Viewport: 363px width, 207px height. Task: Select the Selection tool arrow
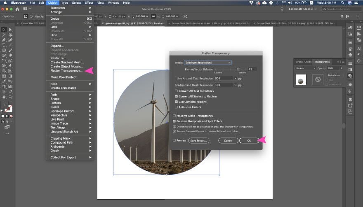4,30
